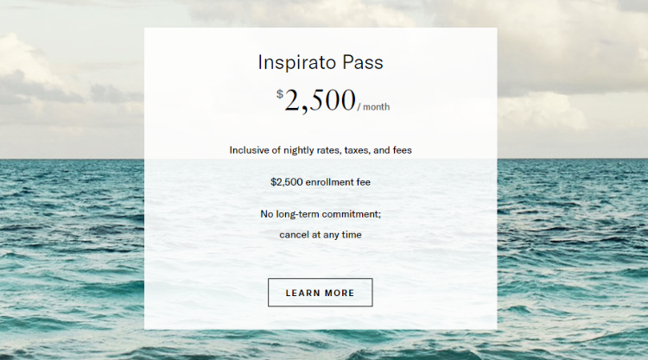Click the "$2,500 enrollment fee" line
This screenshot has height=360, width=648.
coord(320,181)
